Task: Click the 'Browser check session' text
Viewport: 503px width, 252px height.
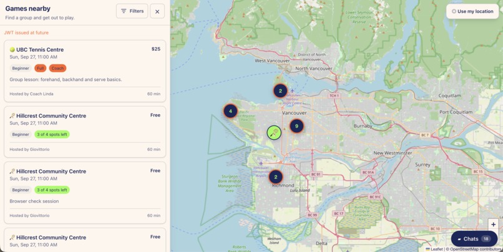Action: pyautogui.click(x=34, y=201)
